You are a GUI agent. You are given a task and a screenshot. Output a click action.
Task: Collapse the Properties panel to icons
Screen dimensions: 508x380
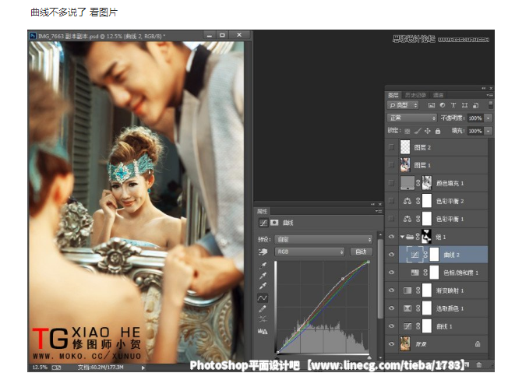click(372, 204)
